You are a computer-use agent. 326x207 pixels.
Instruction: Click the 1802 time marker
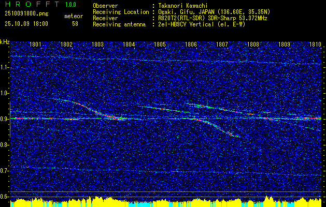click(66, 45)
